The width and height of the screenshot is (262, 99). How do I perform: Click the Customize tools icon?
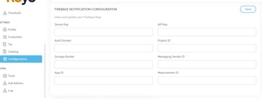coord(5,37)
